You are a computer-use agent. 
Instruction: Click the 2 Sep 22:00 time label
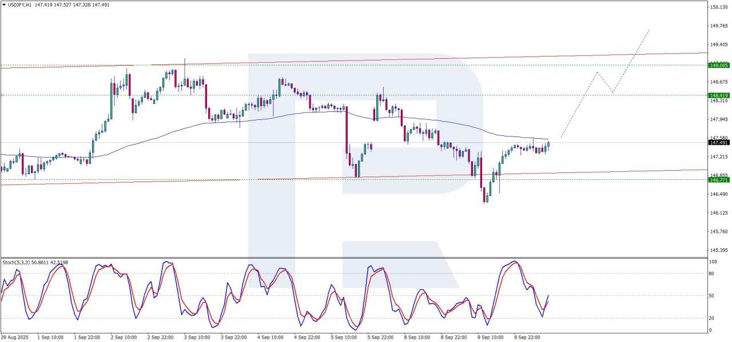pyautogui.click(x=161, y=337)
